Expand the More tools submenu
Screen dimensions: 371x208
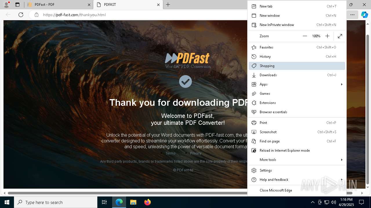(x=297, y=160)
